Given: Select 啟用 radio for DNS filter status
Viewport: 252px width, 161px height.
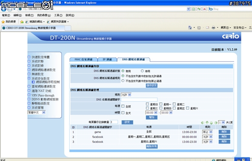Looking at the screenshot, I should coord(123,71).
